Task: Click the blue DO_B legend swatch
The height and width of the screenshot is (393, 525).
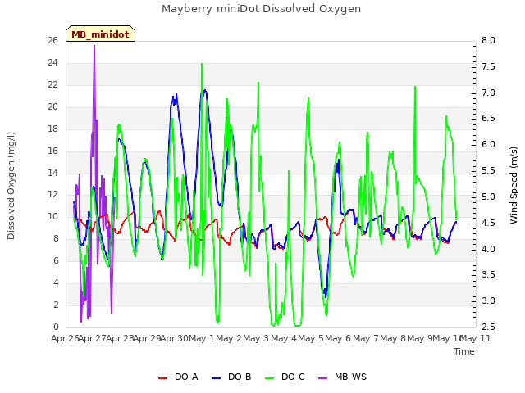Action: pyautogui.click(x=217, y=378)
